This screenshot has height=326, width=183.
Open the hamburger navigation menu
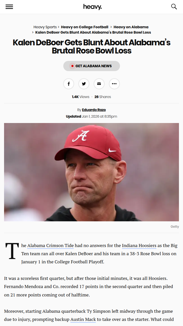pos(9,7)
